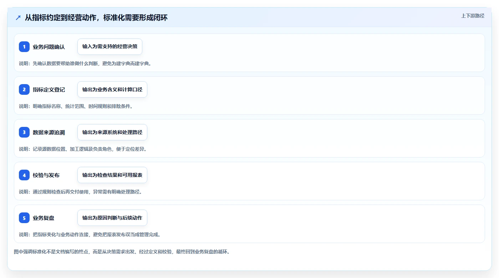Click the description starting 先确认数据要帮助谁做什么判断
This screenshot has height=278, width=499.
tap(85, 63)
